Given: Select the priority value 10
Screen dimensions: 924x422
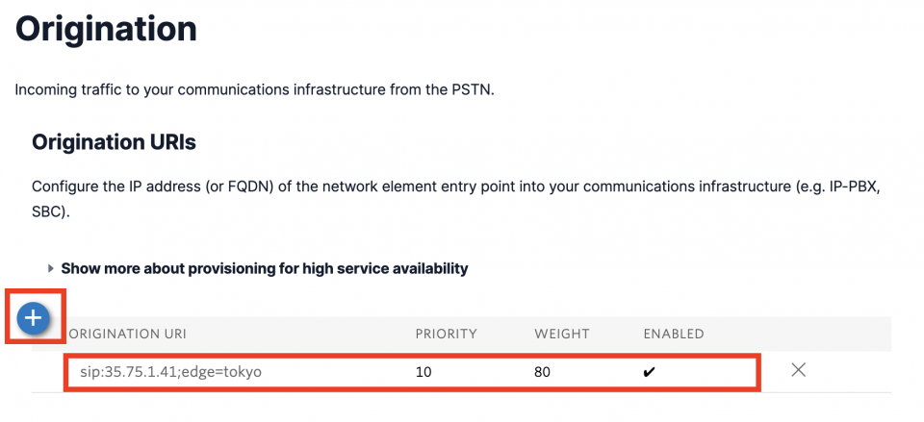Looking at the screenshot, I should (424, 371).
